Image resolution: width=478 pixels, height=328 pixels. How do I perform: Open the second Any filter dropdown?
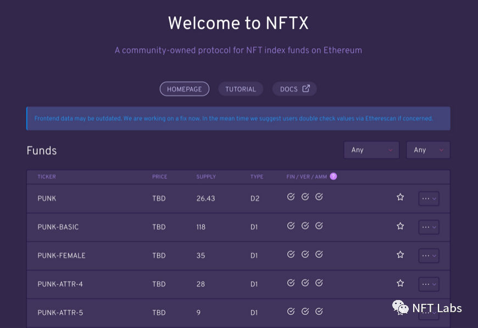pyautogui.click(x=428, y=150)
